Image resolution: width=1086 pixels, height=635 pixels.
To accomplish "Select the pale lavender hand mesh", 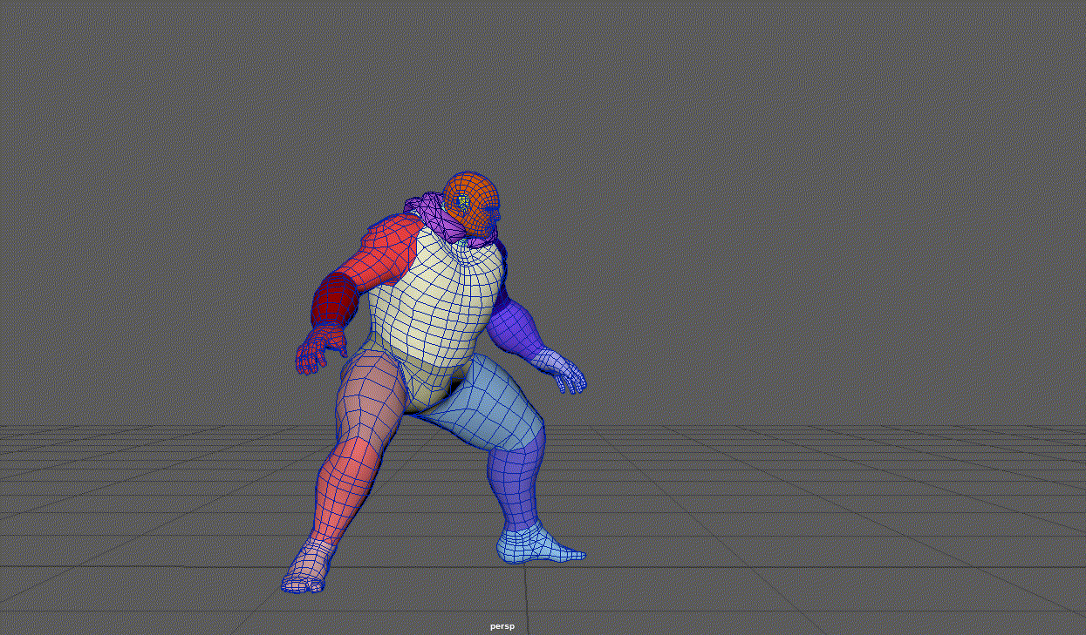I will coord(559,370).
